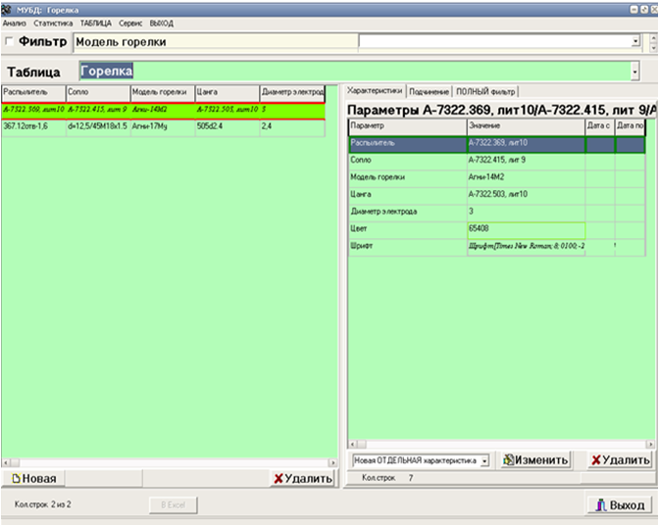This screenshot has height=526, width=659.
Task: Open the filter value dropdown arrow
Action: coord(635,41)
